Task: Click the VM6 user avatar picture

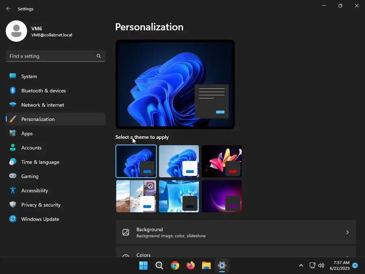Action: point(16,31)
